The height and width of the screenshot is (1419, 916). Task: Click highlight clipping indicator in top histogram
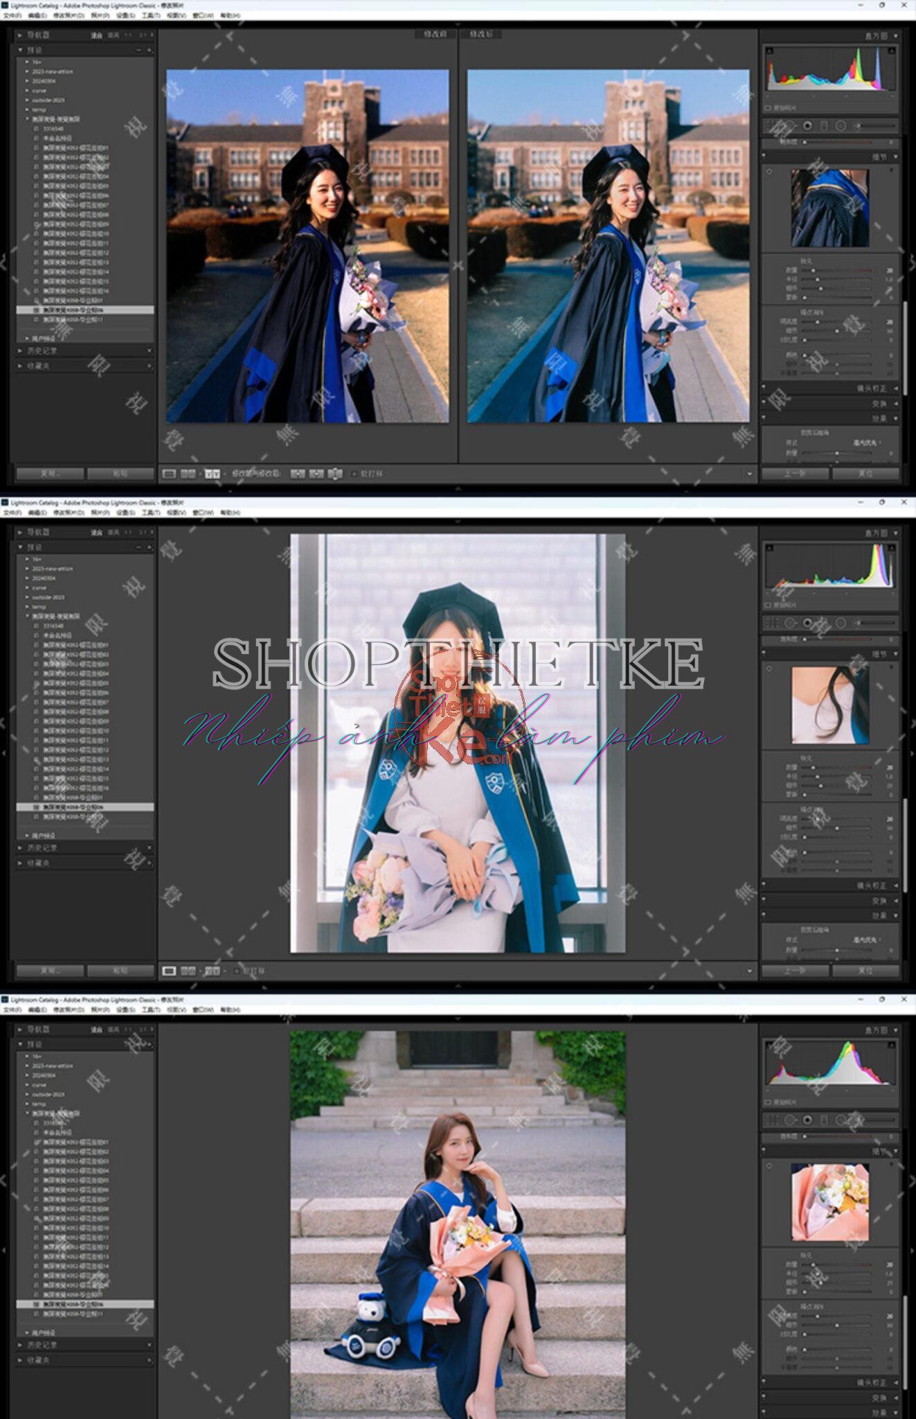891,51
